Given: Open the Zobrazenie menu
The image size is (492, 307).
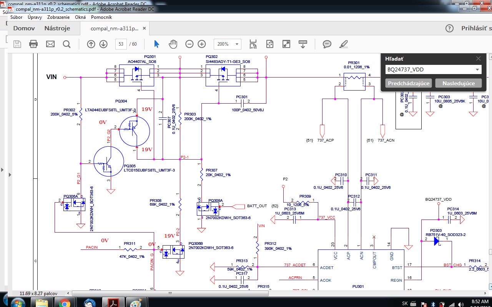Looking at the screenshot, I should (x=58, y=17).
